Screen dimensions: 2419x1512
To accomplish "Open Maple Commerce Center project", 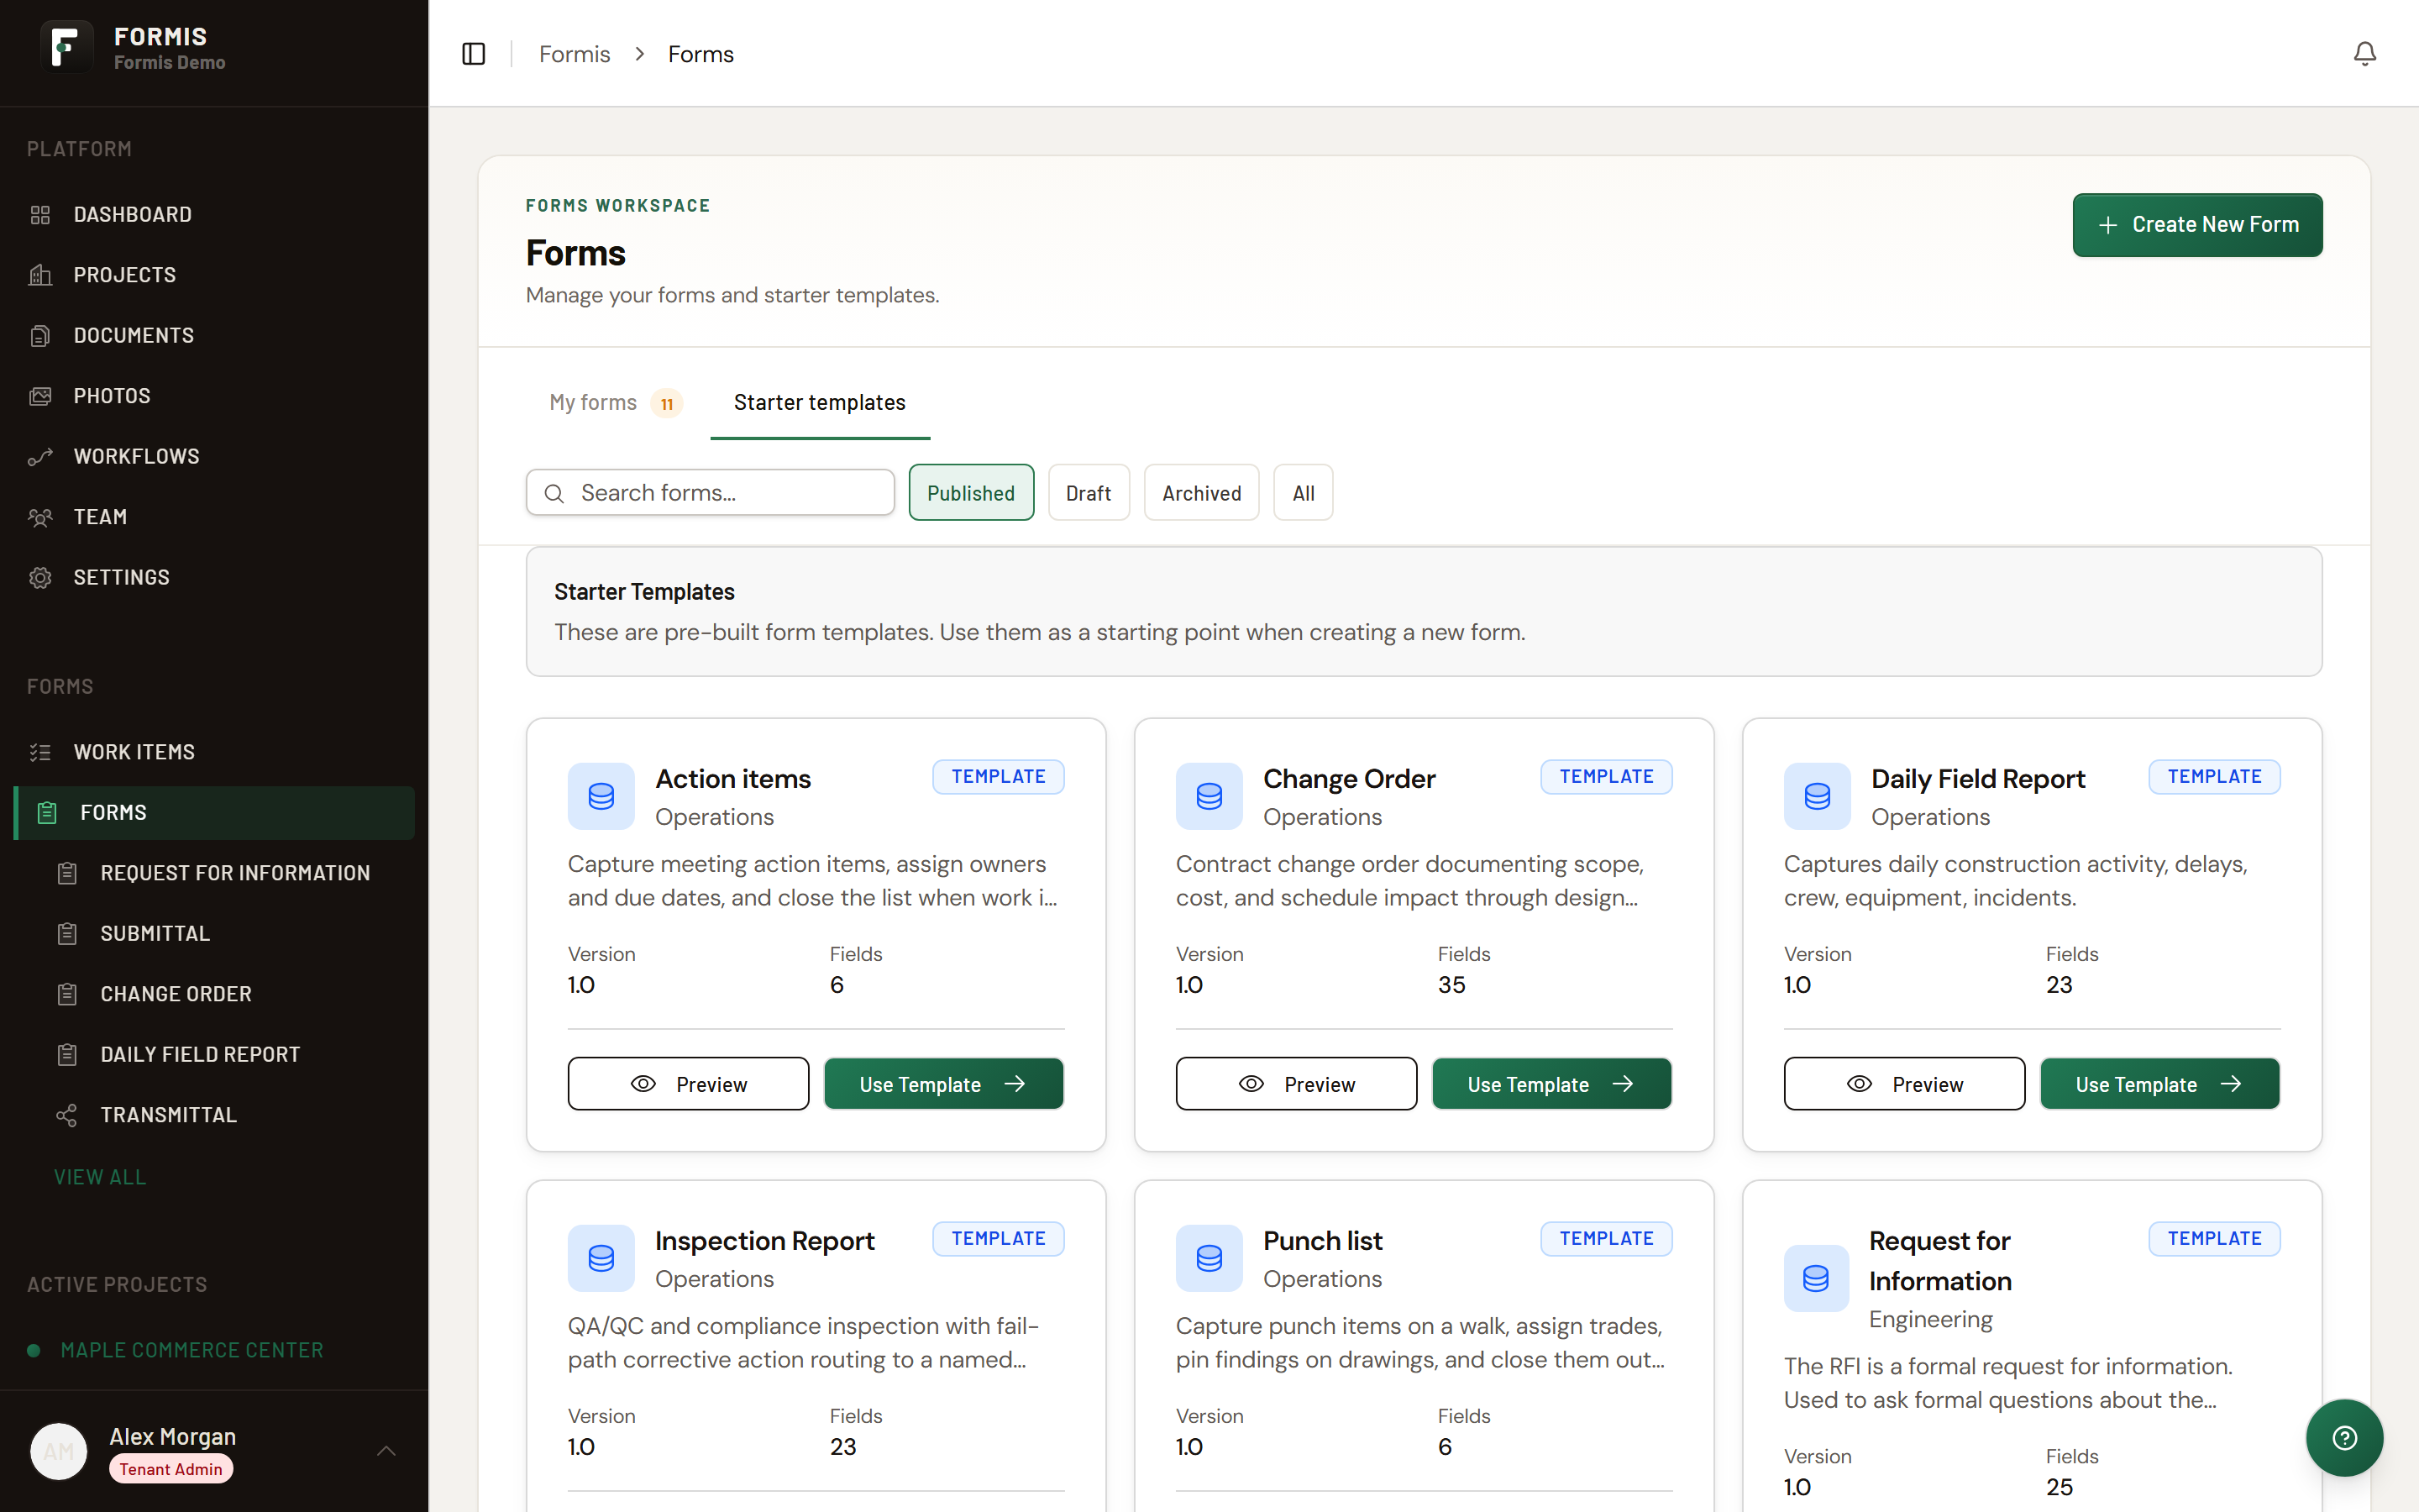I will click(192, 1350).
